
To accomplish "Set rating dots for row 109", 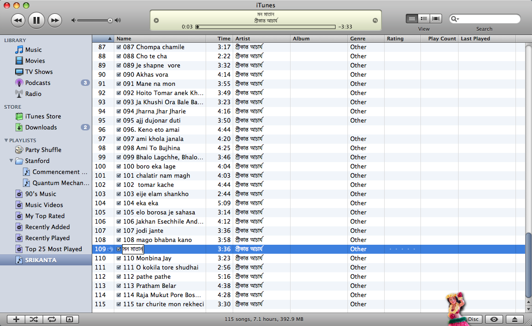I will 402,249.
